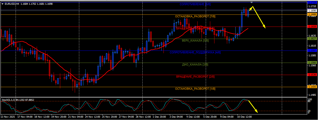Screen dimensions: 318x120
Task: Click the 19 Nov 20:00 time label
Action: (x=59, y=116)
